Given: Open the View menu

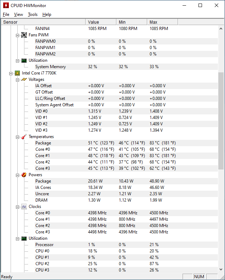Looking at the screenshot, I should click(19, 14).
